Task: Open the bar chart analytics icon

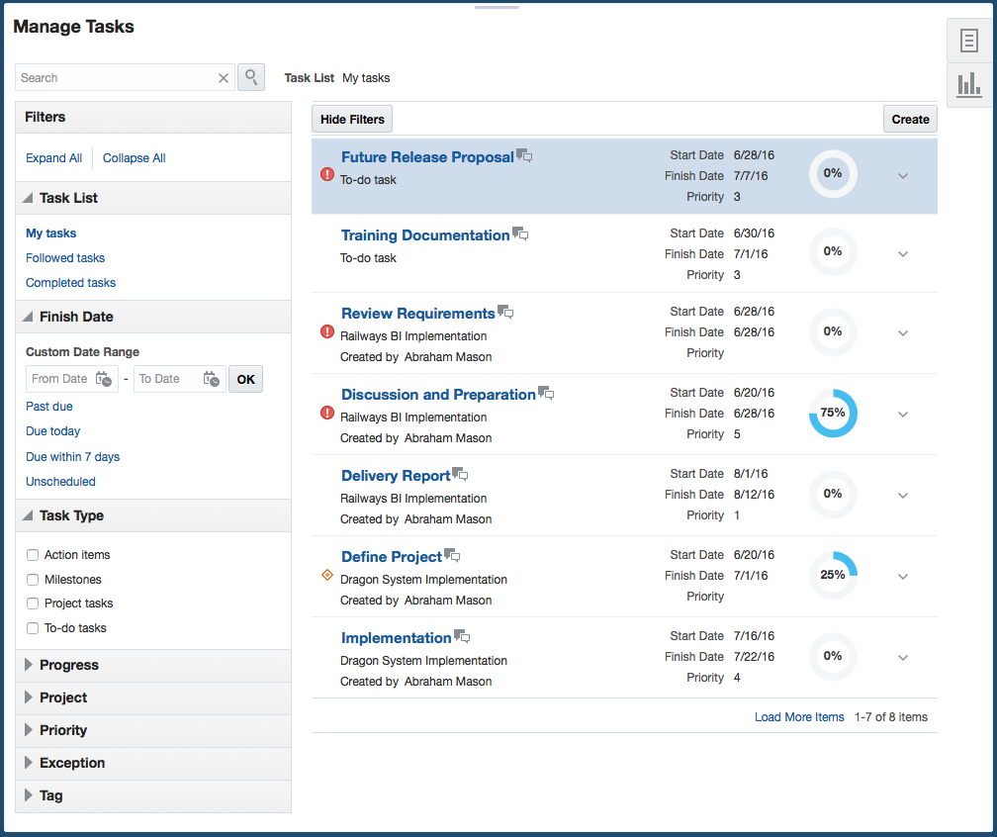Action: click(x=969, y=85)
